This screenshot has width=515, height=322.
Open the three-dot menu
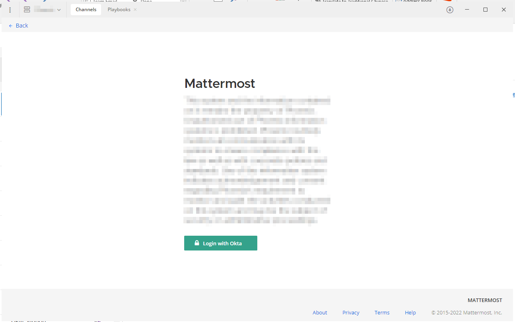pyautogui.click(x=10, y=10)
